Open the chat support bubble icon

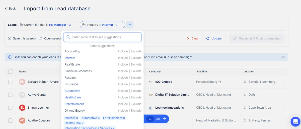[x=295, y=122]
